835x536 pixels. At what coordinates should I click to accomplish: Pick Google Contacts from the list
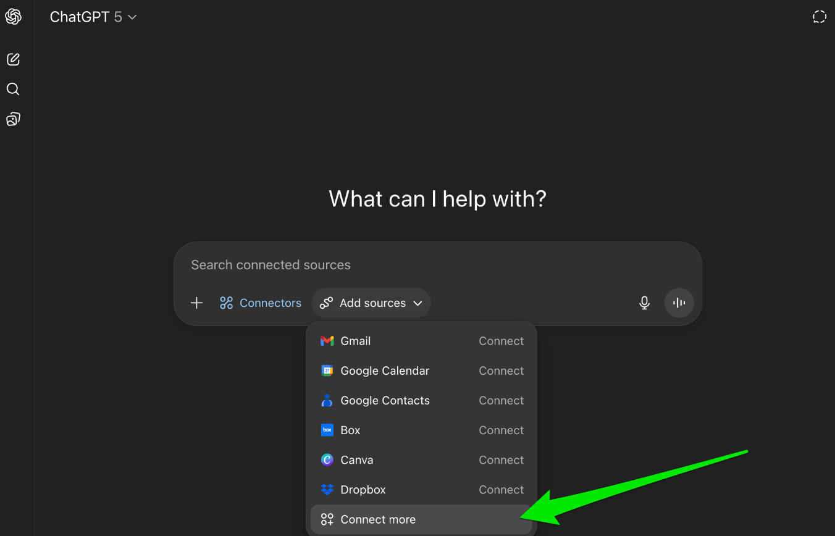385,401
